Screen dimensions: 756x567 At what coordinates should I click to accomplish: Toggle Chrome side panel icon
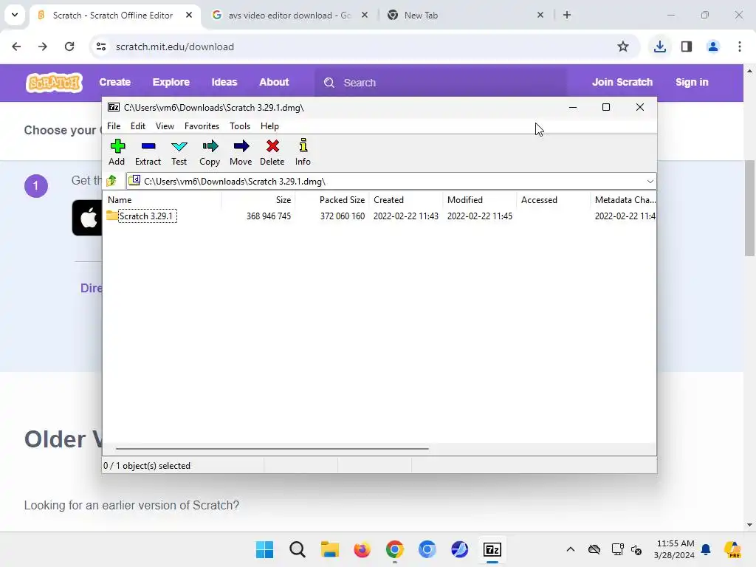click(687, 47)
